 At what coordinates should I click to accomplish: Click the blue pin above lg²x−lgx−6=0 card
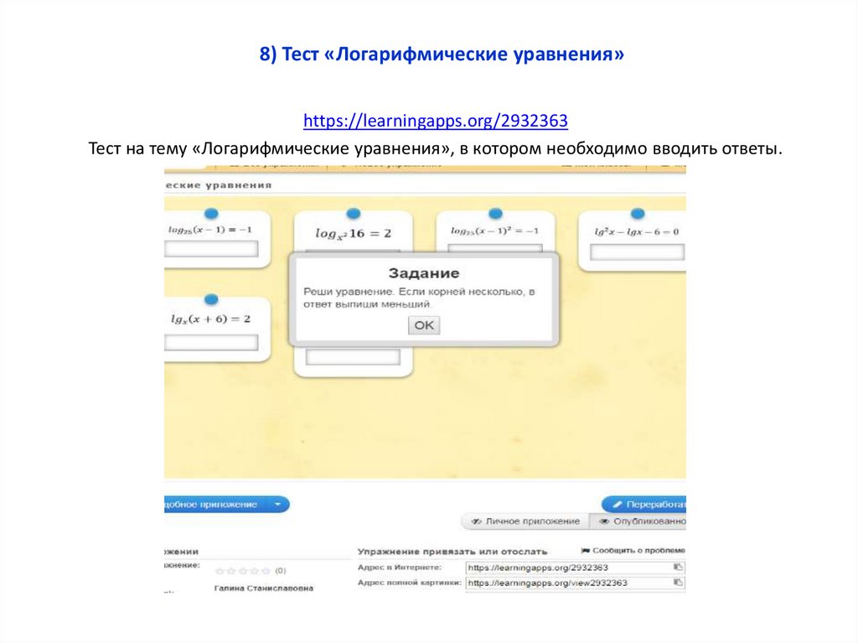638,214
